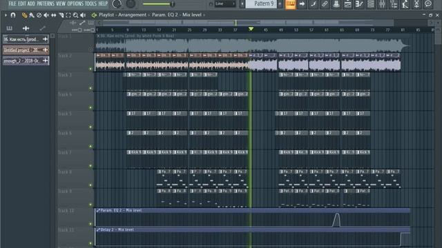Click the arrow icon beside the orange keyboard button
The width and height of the screenshot is (442, 248).
pos(302,4)
